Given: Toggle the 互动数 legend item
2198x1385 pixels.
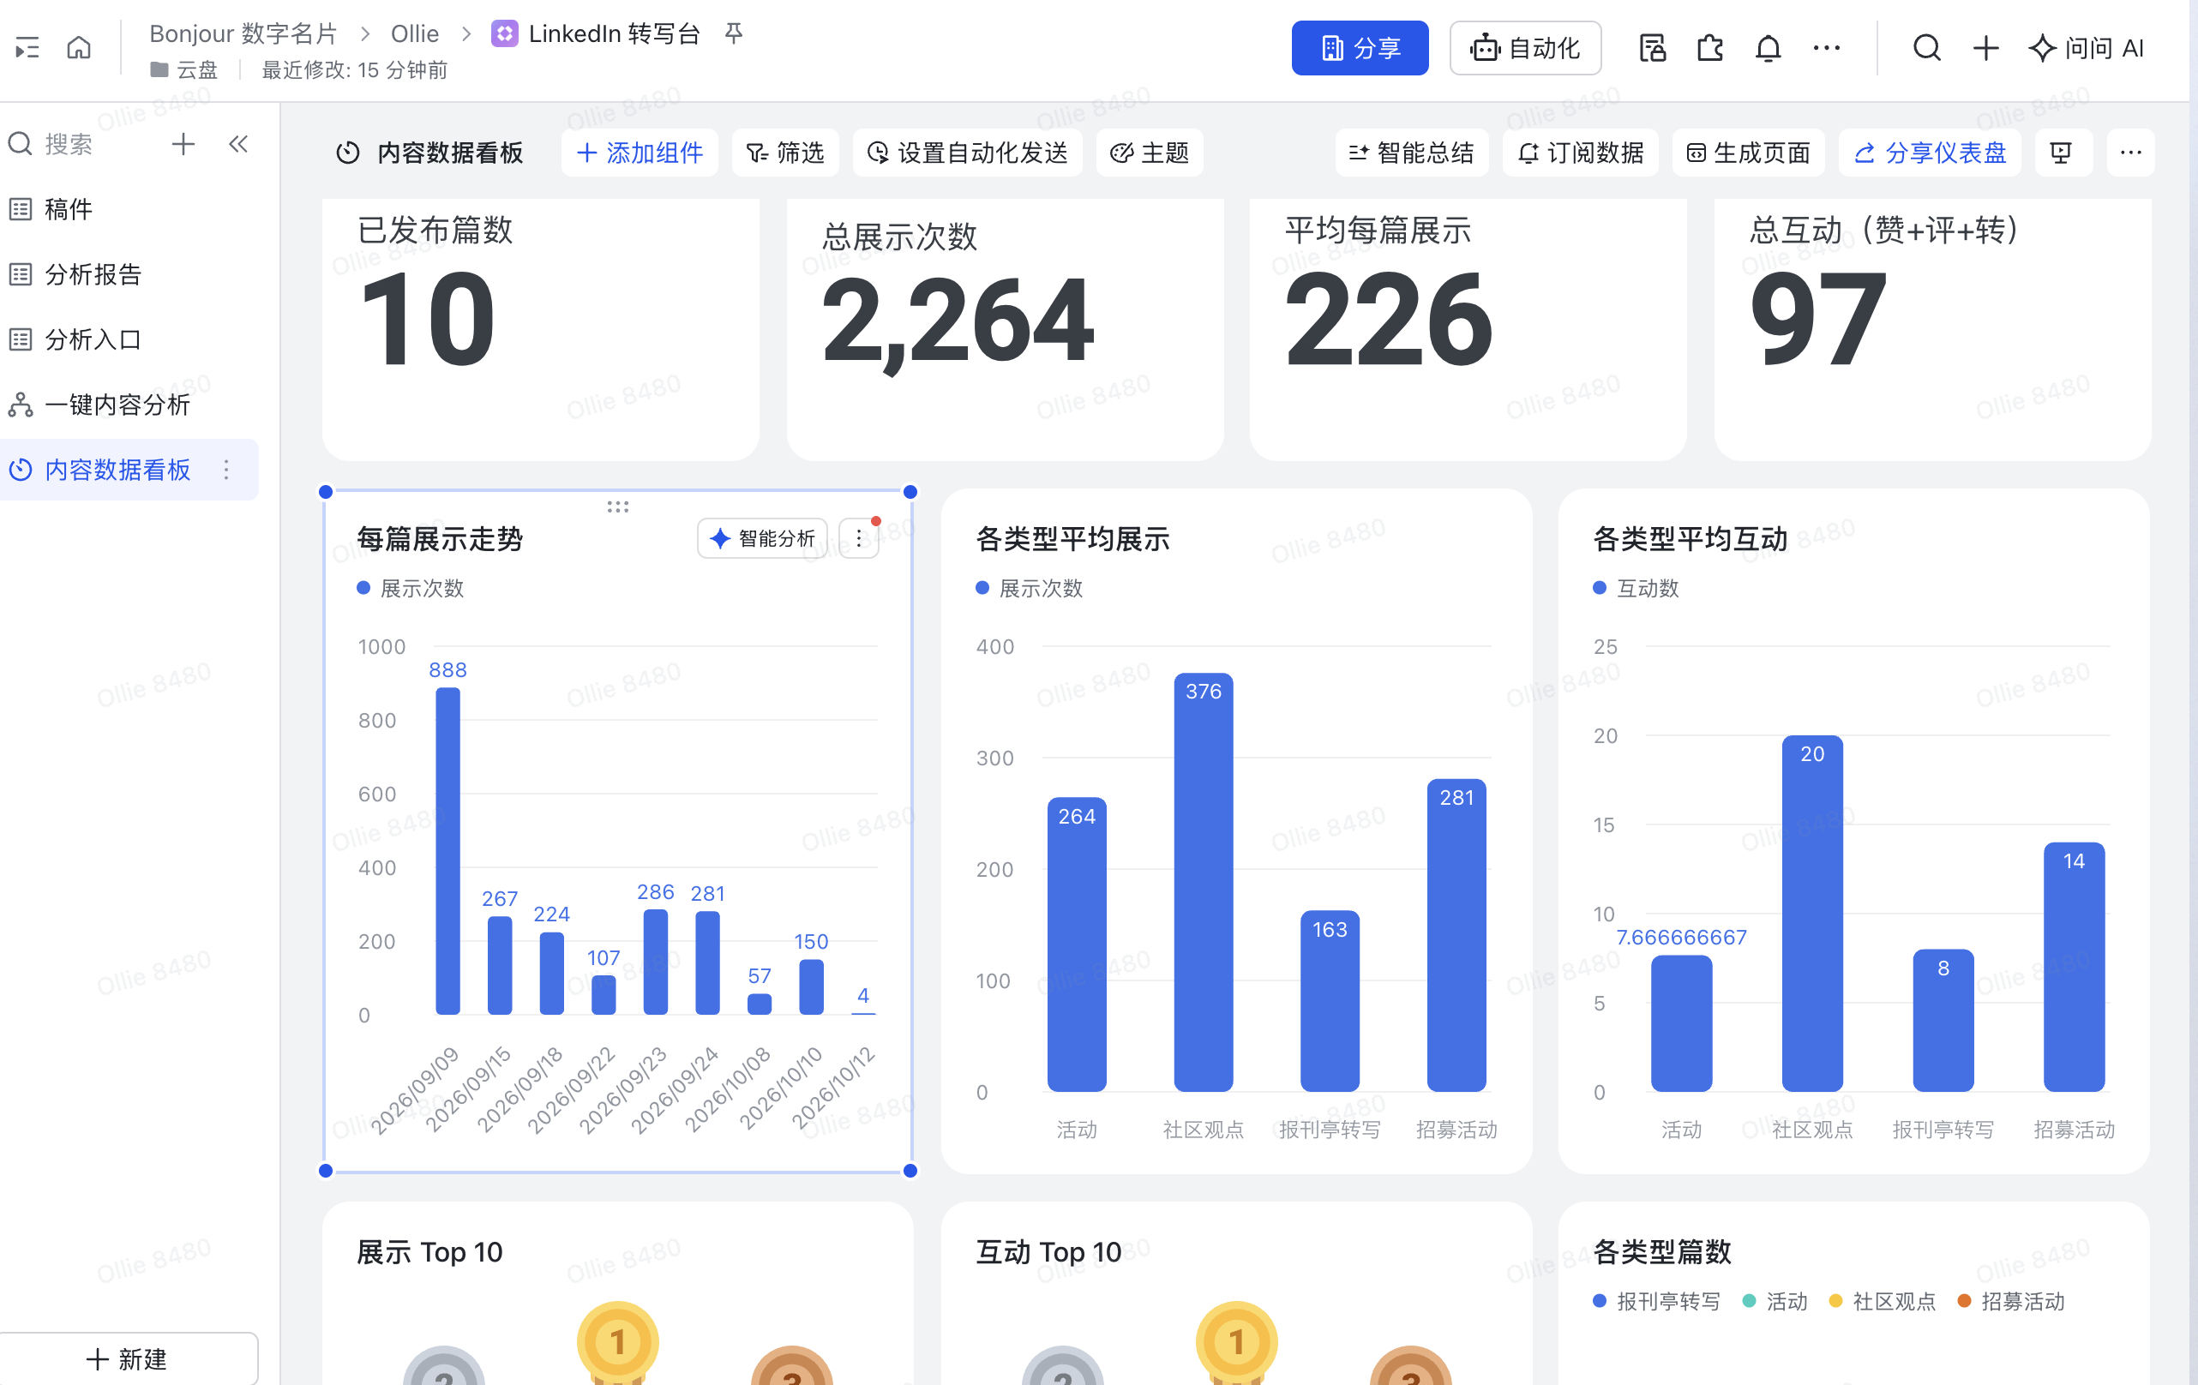Looking at the screenshot, I should tap(1636, 588).
